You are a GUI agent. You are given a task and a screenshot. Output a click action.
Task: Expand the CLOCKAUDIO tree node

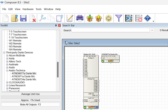click(7, 82)
